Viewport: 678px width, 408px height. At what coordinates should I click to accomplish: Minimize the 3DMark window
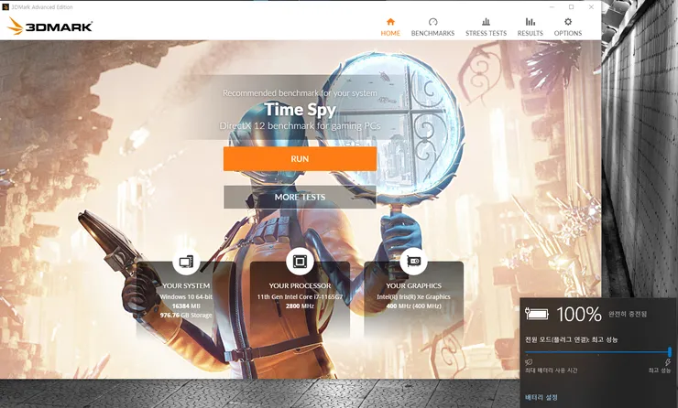click(x=552, y=7)
